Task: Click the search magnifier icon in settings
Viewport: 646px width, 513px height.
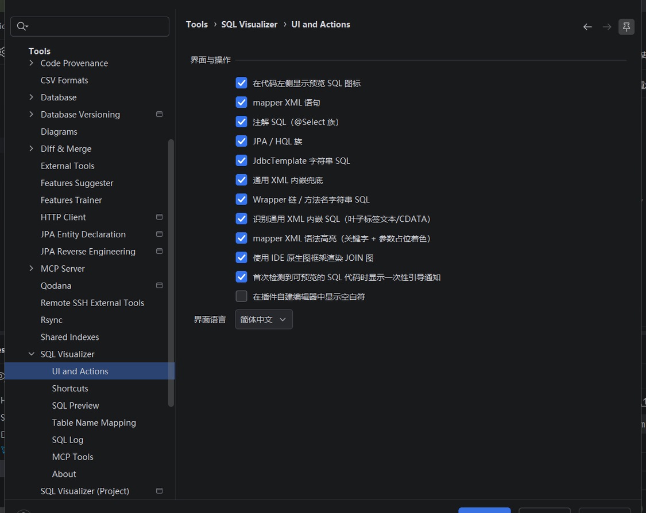Action: click(22, 26)
